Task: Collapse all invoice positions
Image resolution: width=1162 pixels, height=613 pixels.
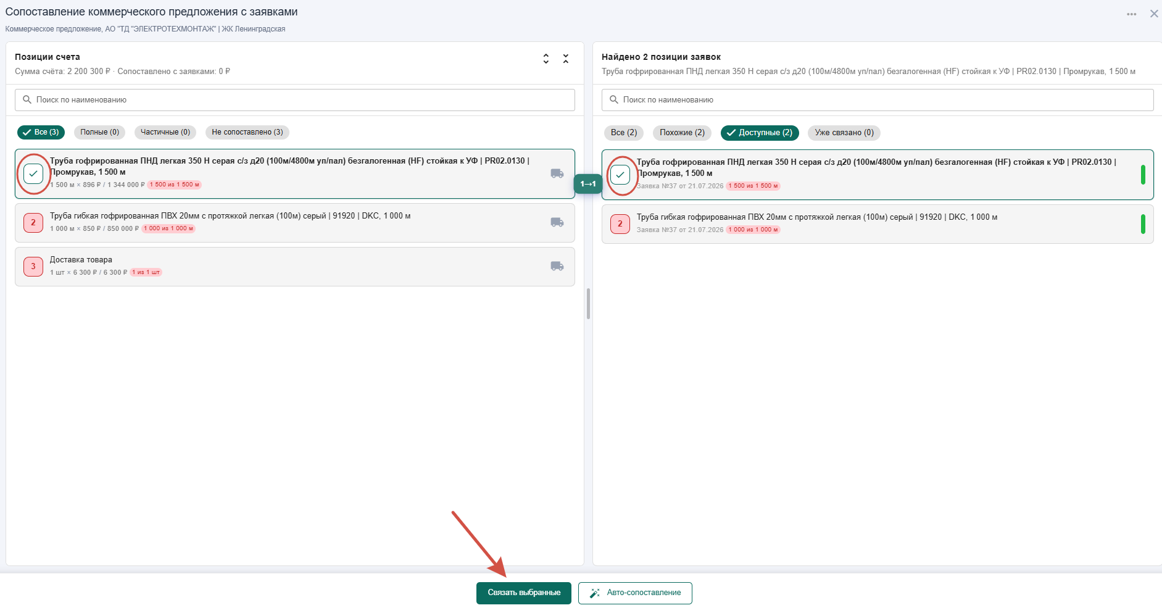Action: coord(566,59)
